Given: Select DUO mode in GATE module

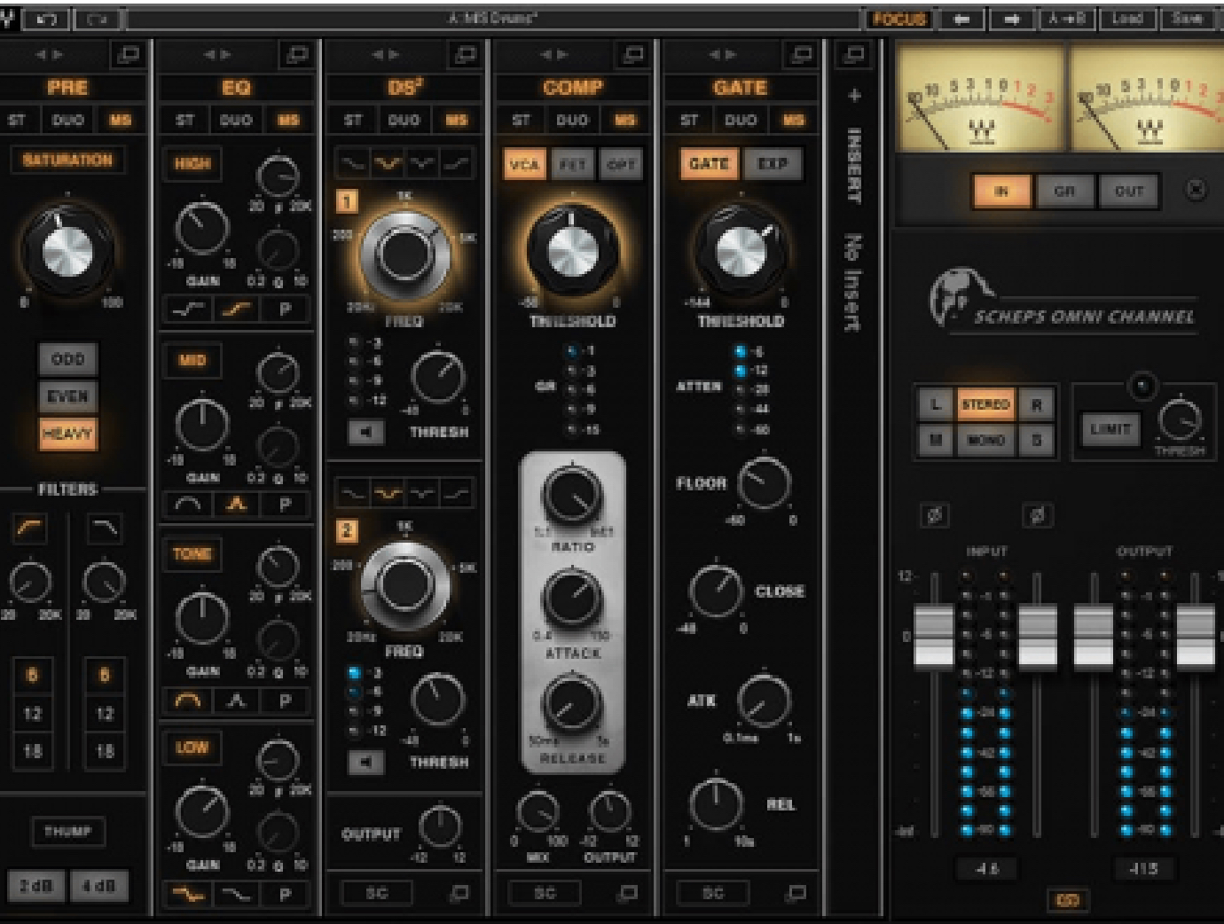Looking at the screenshot, I should pos(741,120).
